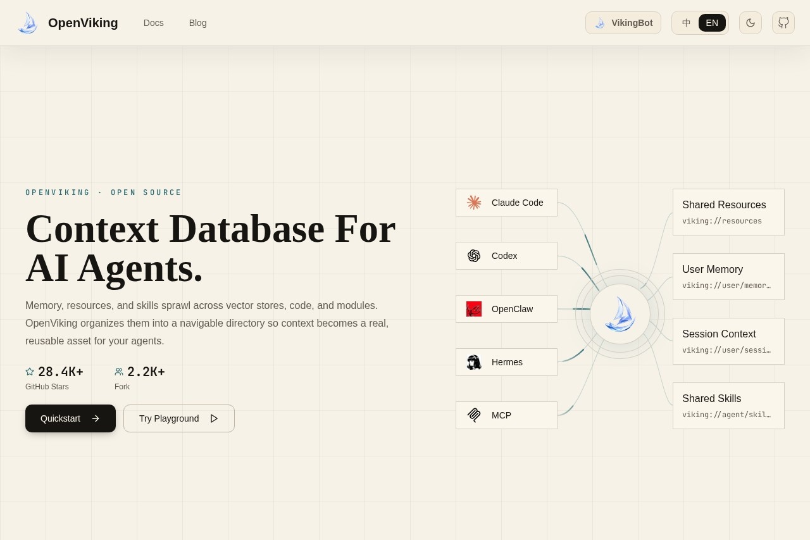Screen dimensions: 810x540
Task: Click the Context Database For AI Agents heading
Action: tap(211, 248)
